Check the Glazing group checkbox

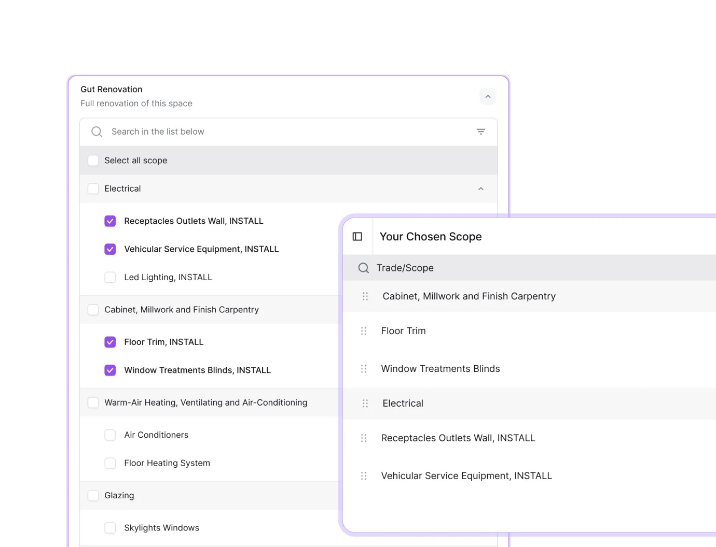pyautogui.click(x=93, y=496)
